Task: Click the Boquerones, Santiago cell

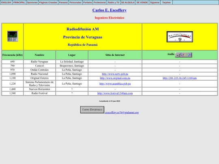Action: coord(72,66)
